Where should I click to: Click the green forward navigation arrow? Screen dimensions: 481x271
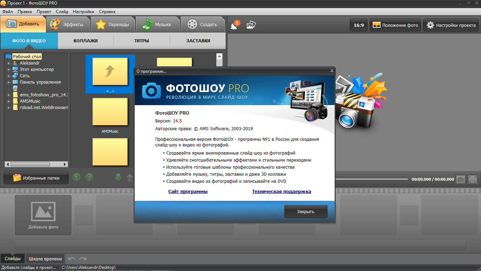tap(89, 177)
